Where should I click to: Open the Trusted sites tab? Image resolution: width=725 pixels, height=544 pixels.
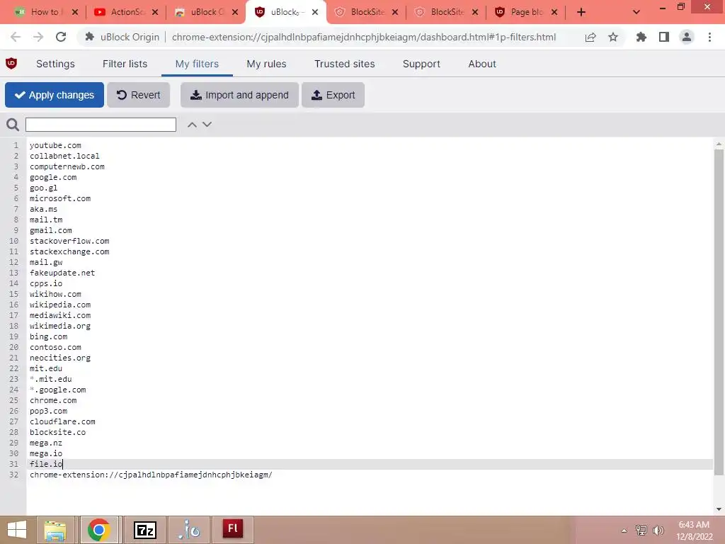coord(345,64)
